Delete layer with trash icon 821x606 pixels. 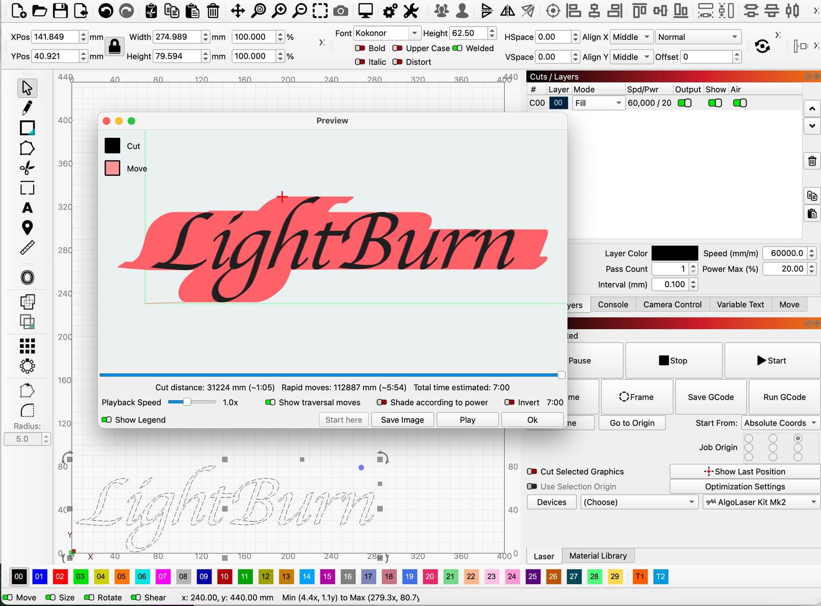coord(812,161)
